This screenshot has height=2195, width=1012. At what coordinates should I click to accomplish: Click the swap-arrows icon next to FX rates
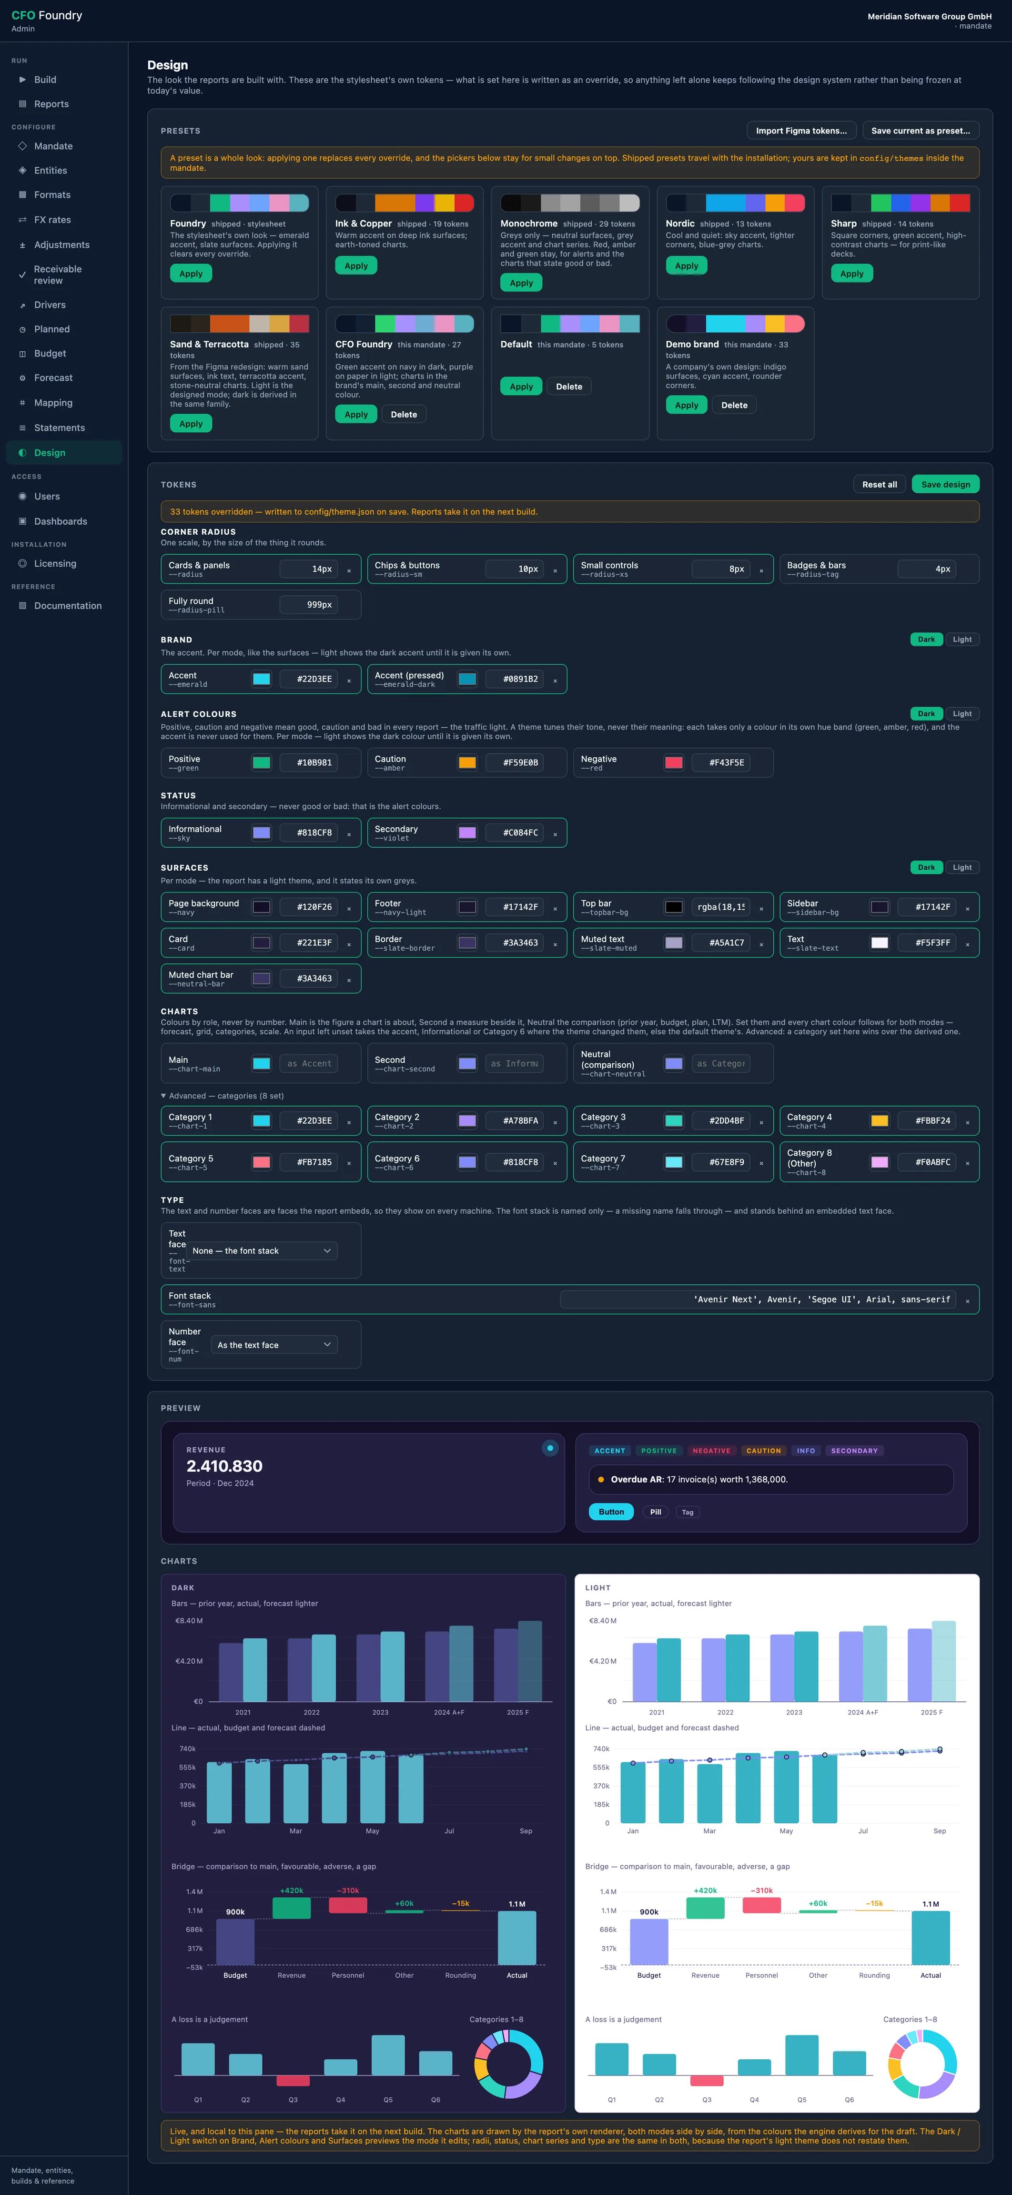pyautogui.click(x=22, y=220)
